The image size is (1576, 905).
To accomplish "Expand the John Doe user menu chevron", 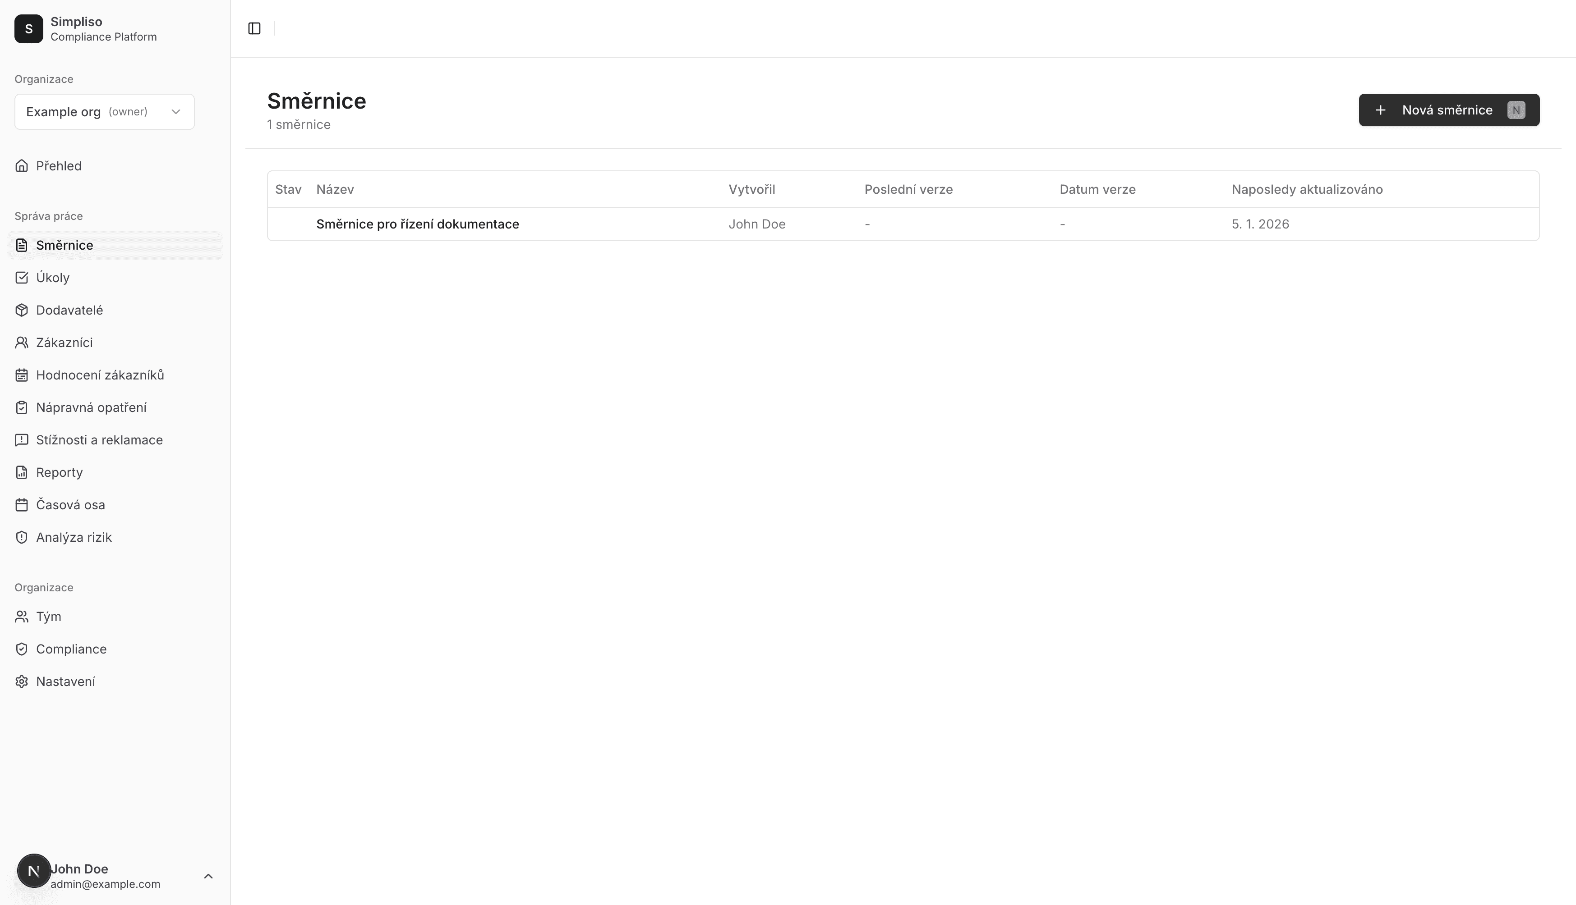I will coord(208,877).
